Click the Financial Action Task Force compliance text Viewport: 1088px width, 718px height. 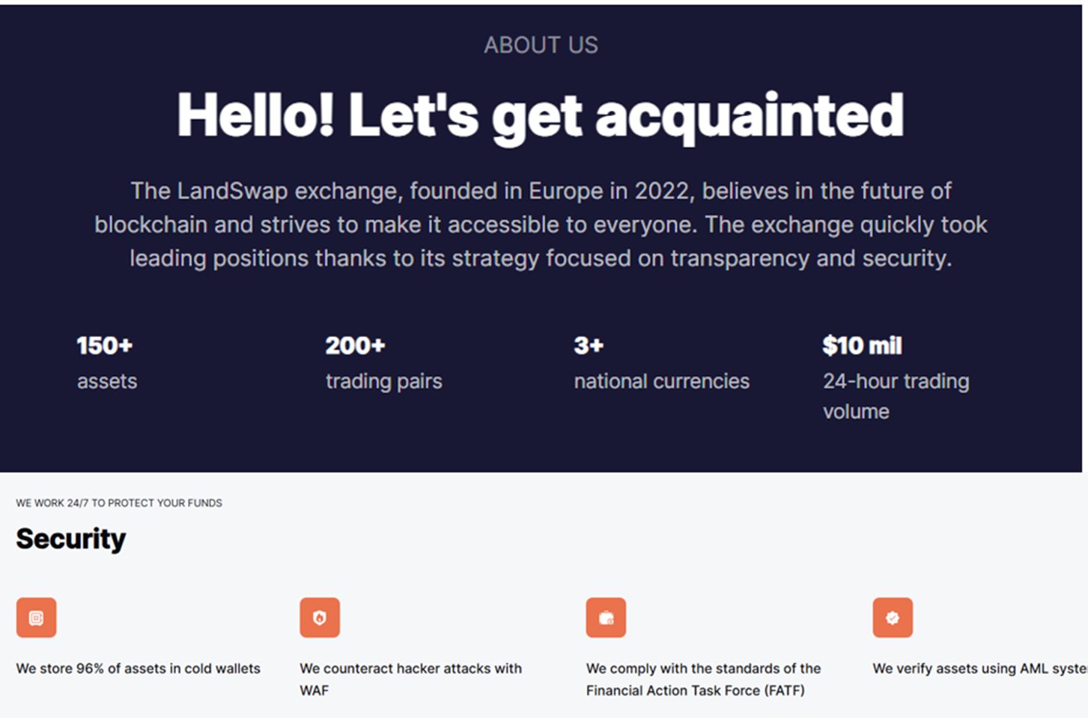point(703,679)
